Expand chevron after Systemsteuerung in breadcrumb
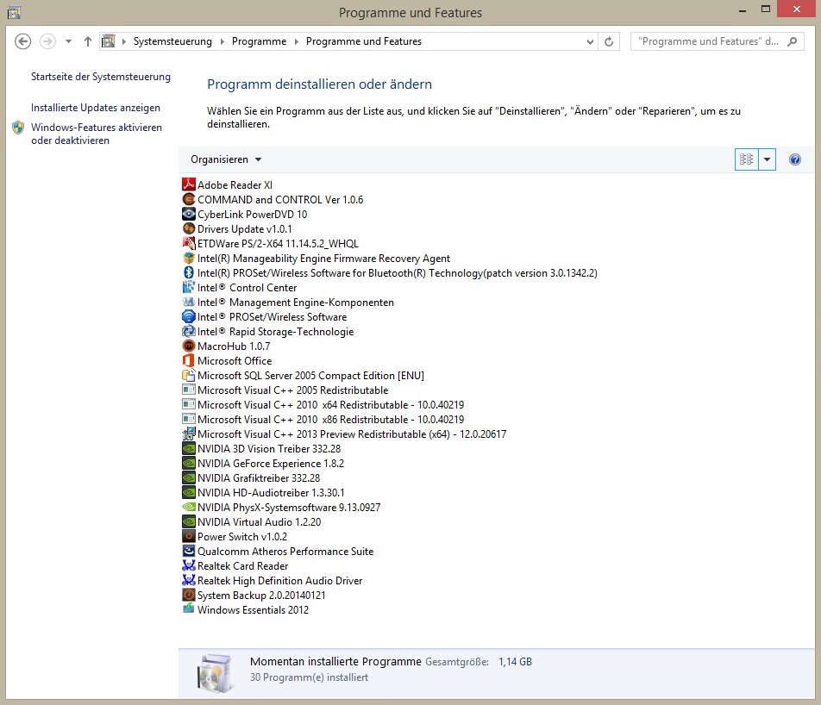This screenshot has width=821, height=705. [x=222, y=41]
